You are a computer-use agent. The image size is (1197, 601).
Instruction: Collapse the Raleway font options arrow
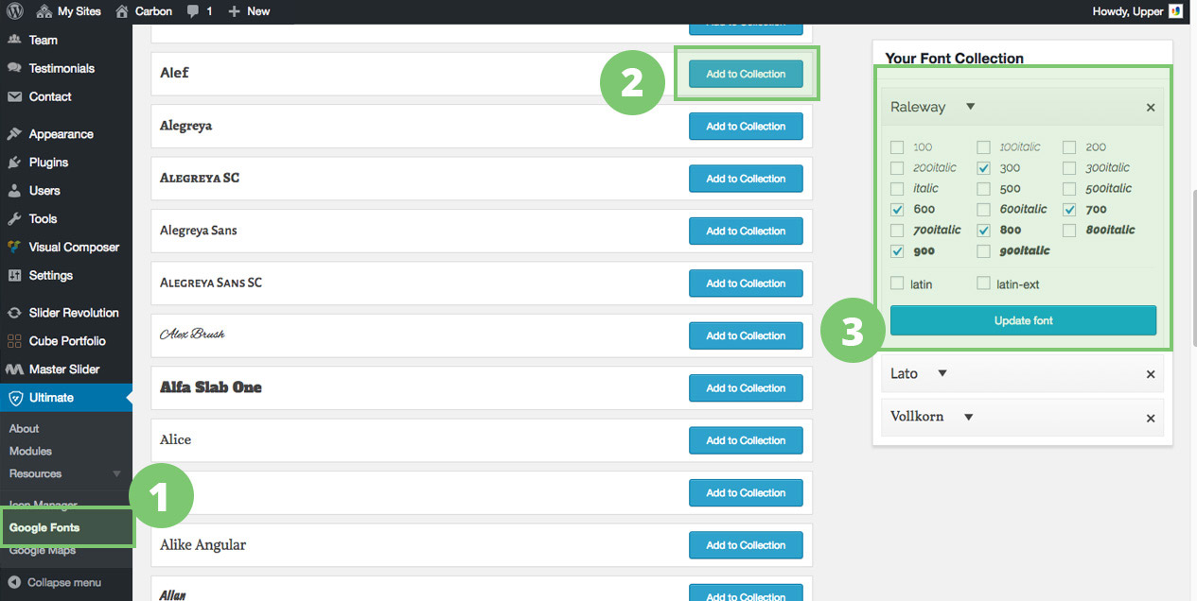[970, 107]
